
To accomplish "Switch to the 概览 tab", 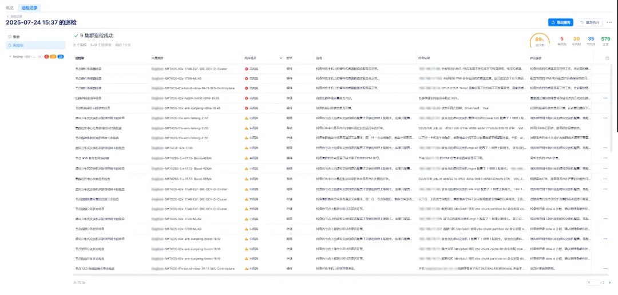I will point(9,7).
